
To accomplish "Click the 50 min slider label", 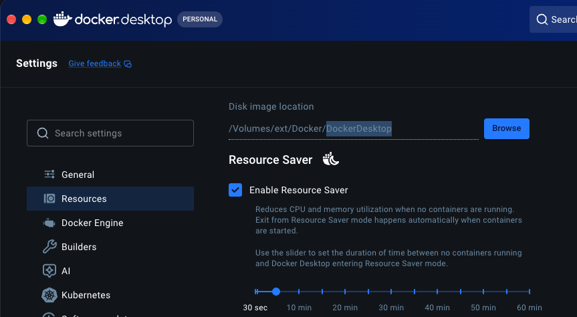I will coord(483,308).
